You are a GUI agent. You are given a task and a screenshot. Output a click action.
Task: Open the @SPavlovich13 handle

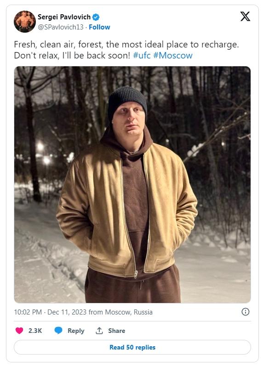tap(61, 27)
